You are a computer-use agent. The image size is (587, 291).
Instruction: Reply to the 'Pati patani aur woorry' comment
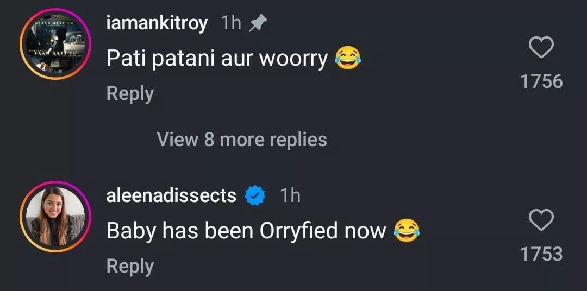(x=130, y=93)
